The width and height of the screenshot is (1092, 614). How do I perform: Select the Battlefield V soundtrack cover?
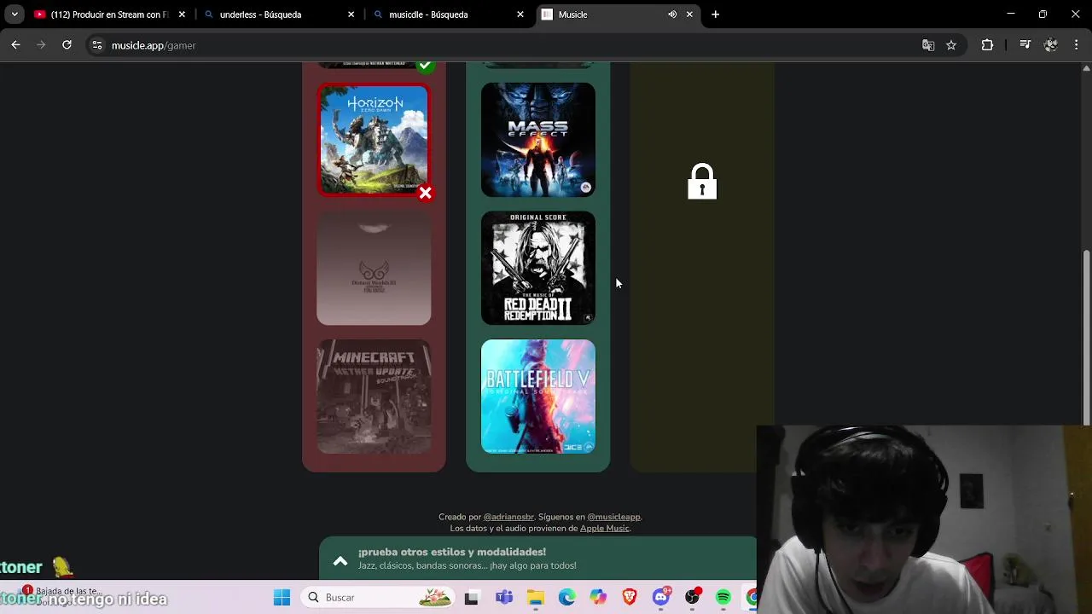pyautogui.click(x=538, y=397)
